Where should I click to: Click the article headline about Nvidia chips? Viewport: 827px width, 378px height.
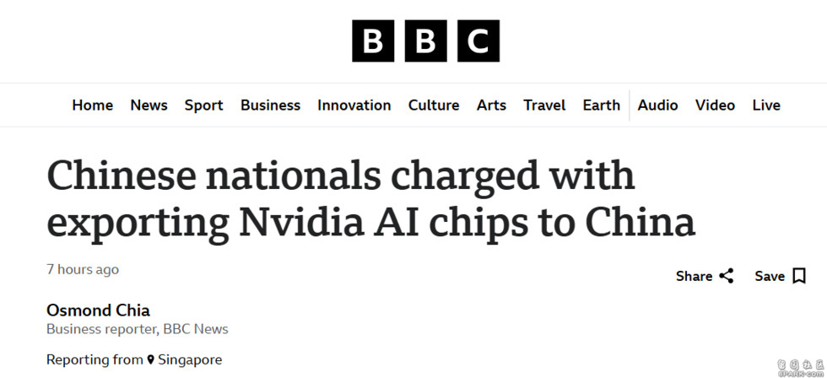pyautogui.click(x=371, y=198)
